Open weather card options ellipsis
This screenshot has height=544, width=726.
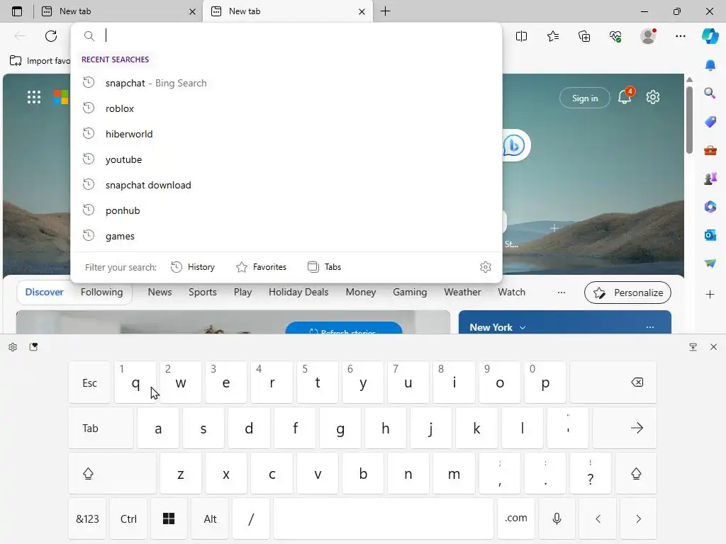click(650, 327)
